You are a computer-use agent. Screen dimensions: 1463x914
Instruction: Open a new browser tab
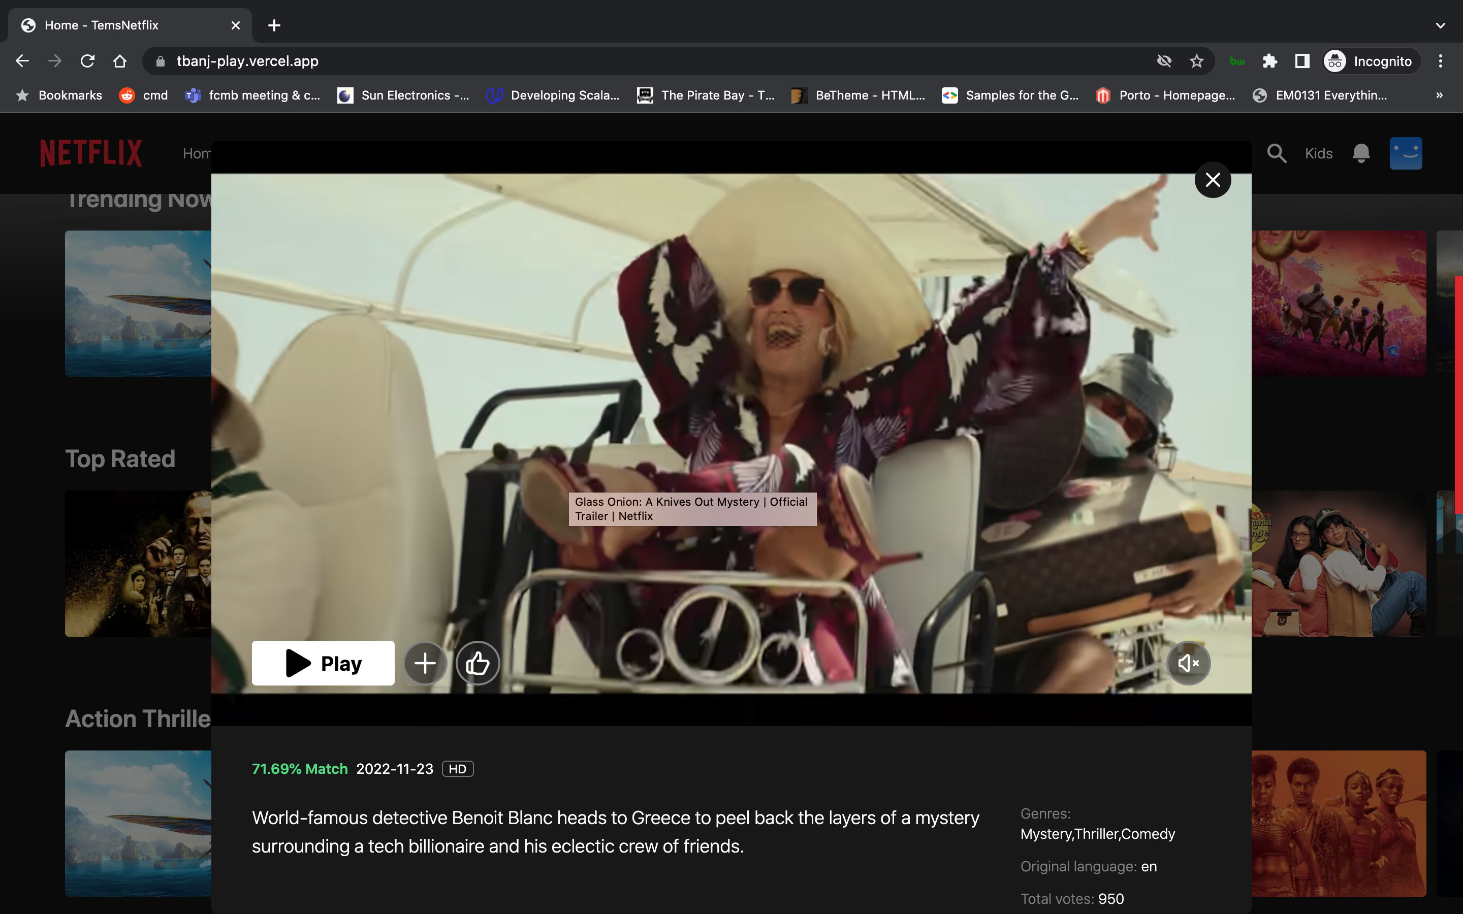click(274, 25)
